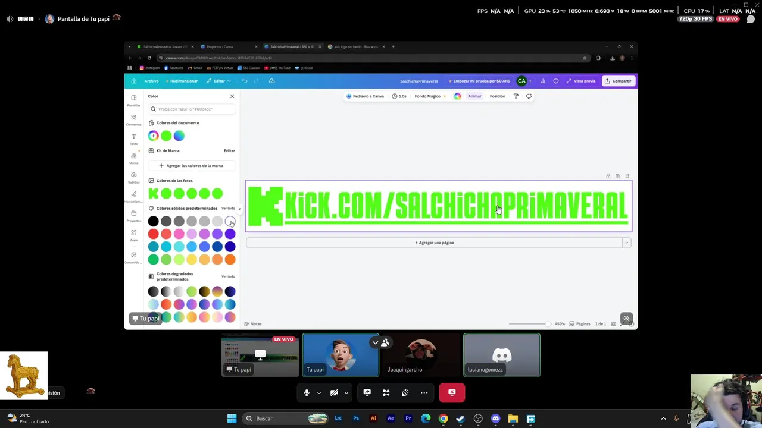
Task: Open Discord more options ellipsis
Action: point(424,392)
